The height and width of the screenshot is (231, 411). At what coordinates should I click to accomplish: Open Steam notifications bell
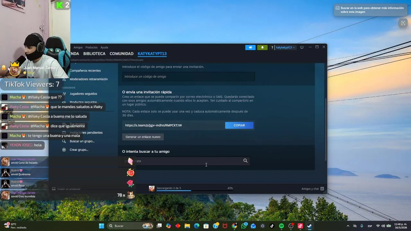(262, 47)
